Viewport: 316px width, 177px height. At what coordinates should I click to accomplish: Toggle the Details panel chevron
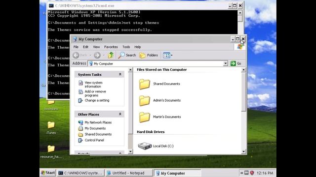[x=120, y=153]
